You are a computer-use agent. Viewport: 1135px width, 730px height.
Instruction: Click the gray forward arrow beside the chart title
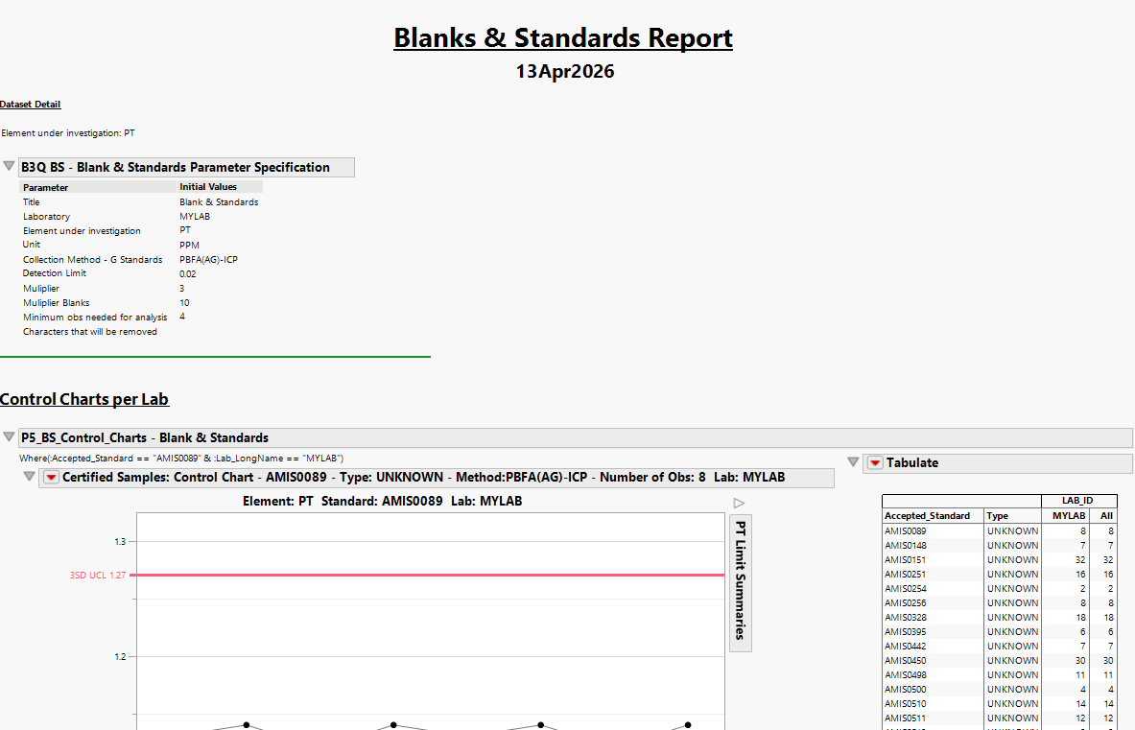(739, 502)
